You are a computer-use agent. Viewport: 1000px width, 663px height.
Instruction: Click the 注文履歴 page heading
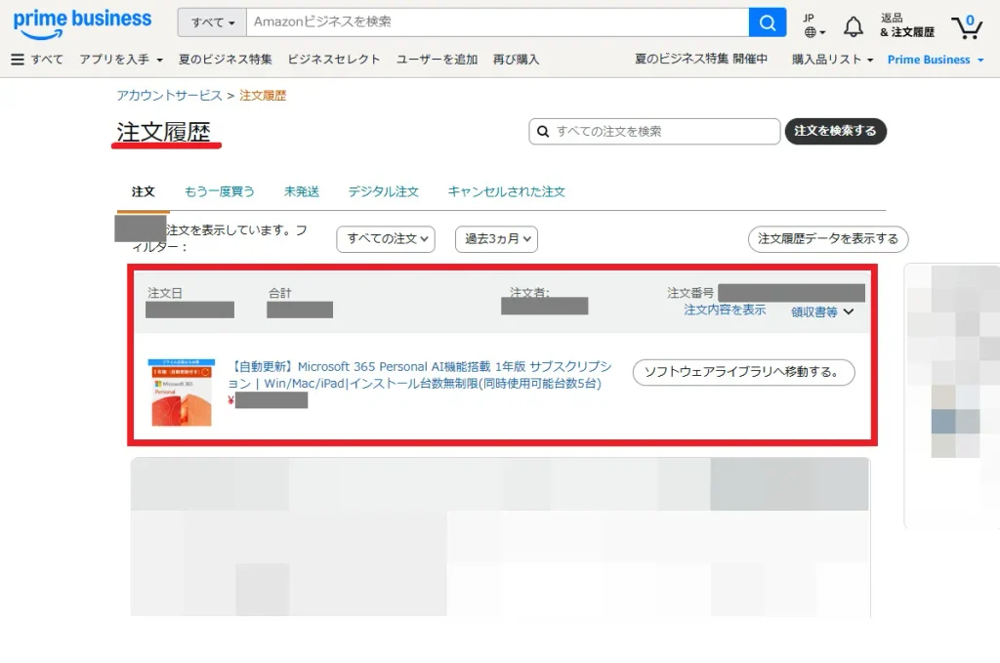163,132
